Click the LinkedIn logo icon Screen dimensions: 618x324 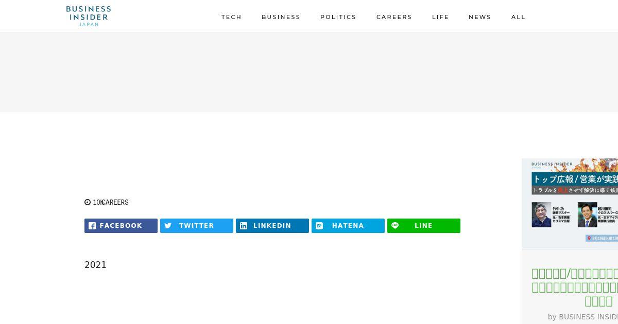coord(244,226)
